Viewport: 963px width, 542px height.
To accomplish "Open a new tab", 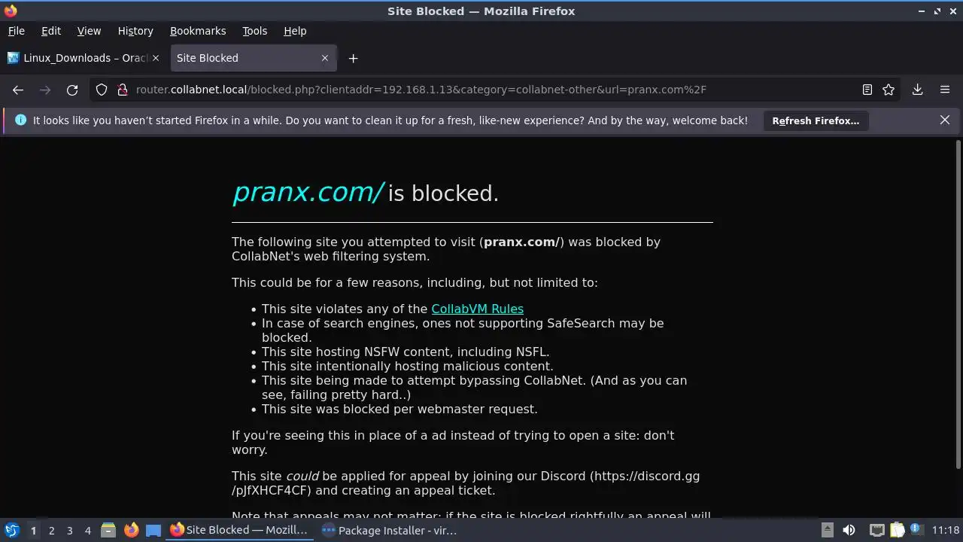I will point(353,58).
